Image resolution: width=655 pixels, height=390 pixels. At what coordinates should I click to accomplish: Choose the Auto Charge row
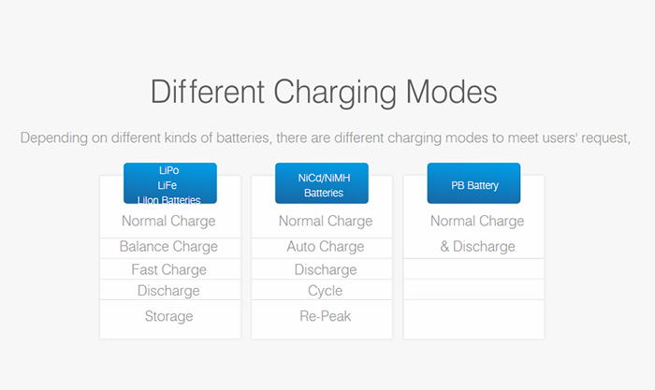click(x=325, y=247)
